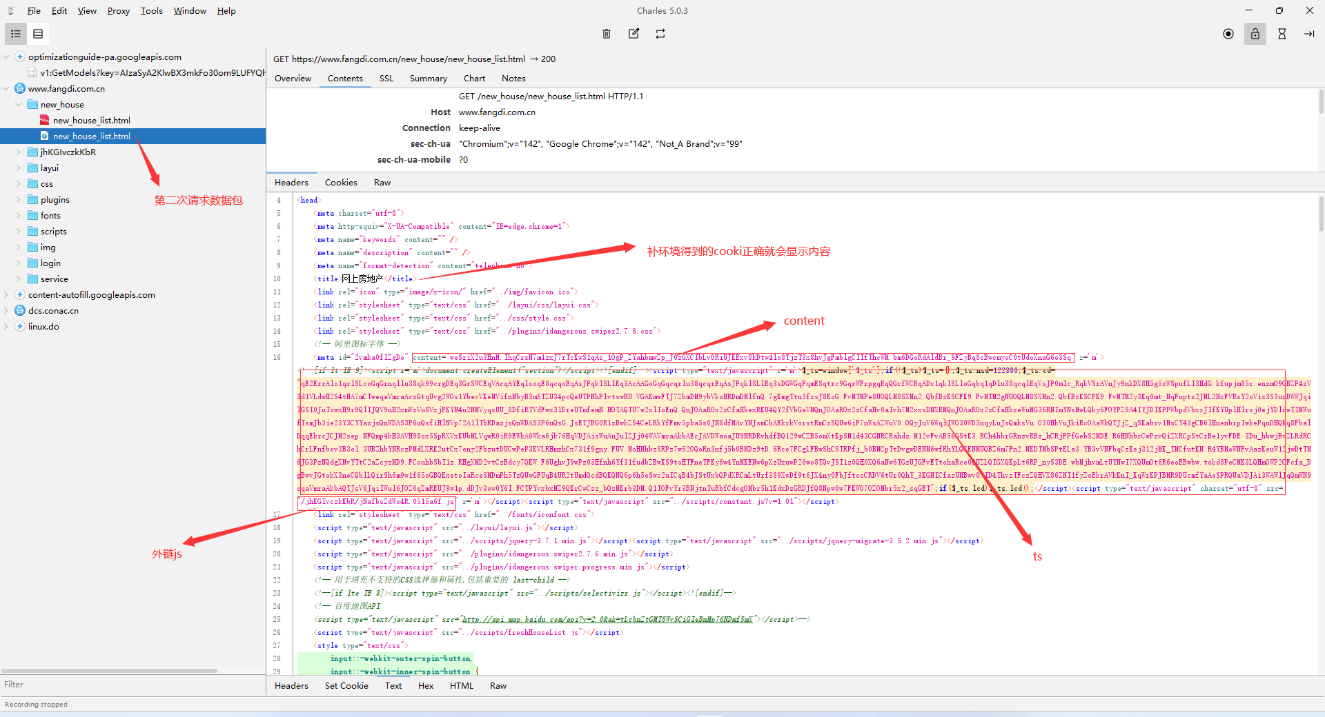Image resolution: width=1325 pixels, height=717 pixels.
Task: Open the Tools menu
Action: [152, 11]
